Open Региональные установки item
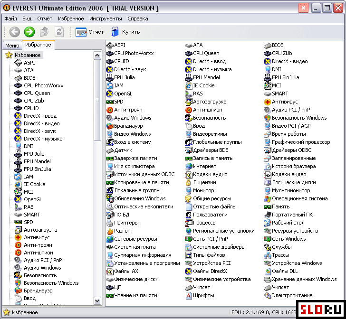Screen dimensions: 346x319 pyautogui.click(x=220, y=231)
